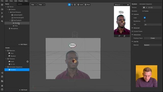This screenshot has width=163, height=92.
Task: Select ambientLight0 in the Scene tree
Action: point(18,15)
